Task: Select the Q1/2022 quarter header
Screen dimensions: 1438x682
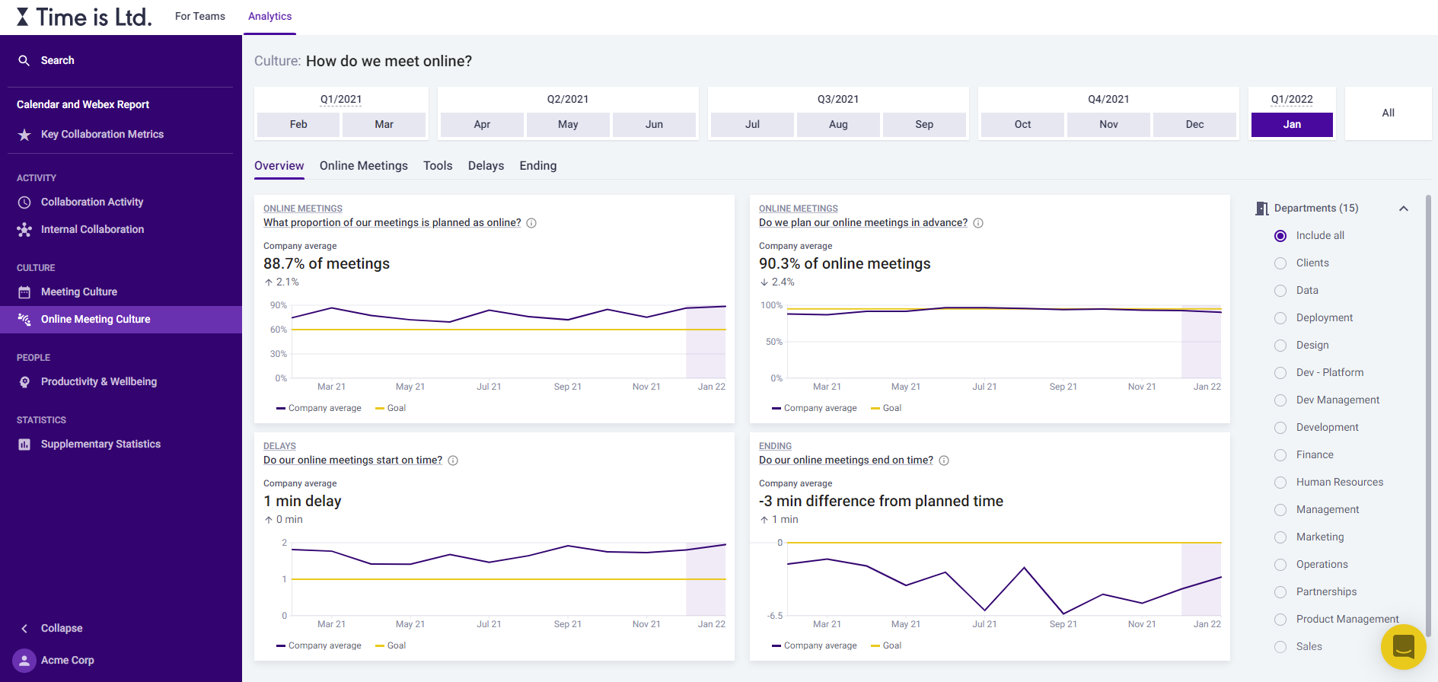Action: click(1292, 100)
